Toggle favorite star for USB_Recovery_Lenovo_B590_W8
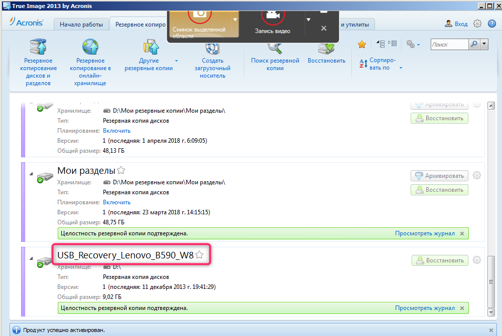The height and width of the screenshot is (336, 502). coord(199,255)
